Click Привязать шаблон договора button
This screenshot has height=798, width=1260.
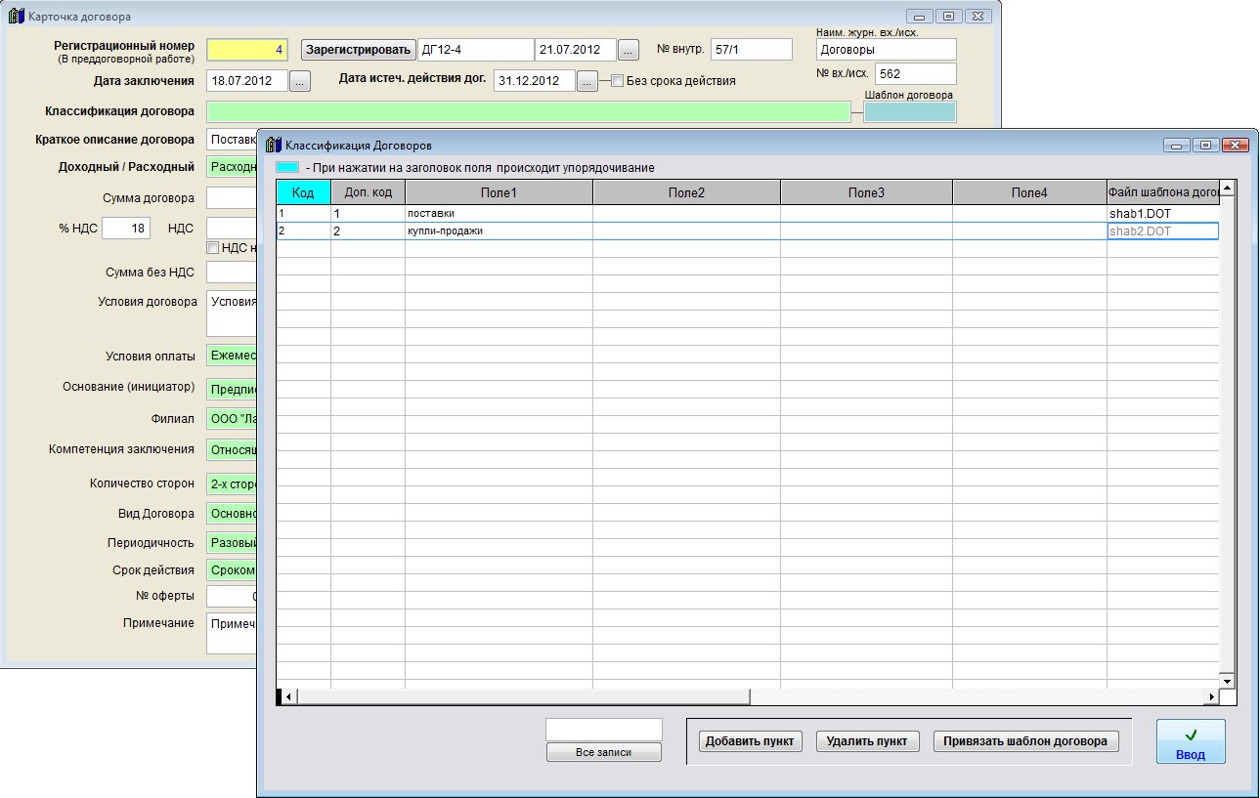1024,741
